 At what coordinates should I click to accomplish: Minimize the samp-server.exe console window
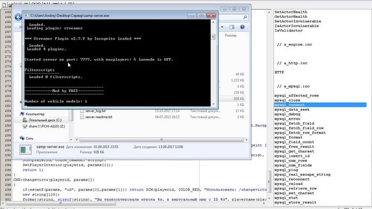click(192, 16)
